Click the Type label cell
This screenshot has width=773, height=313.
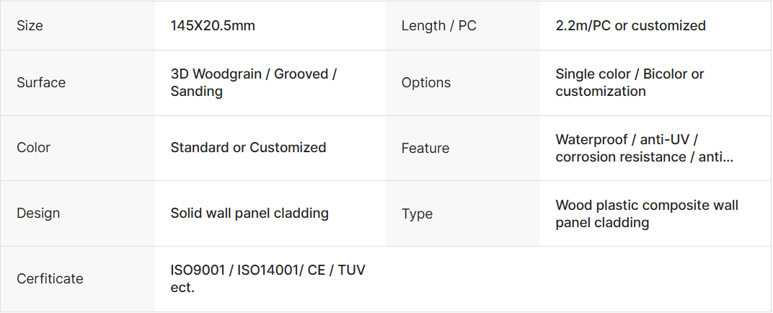(x=417, y=214)
